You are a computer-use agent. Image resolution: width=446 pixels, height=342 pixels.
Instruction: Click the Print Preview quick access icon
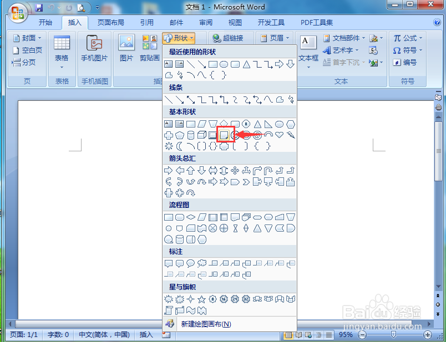pyautogui.click(x=81, y=8)
